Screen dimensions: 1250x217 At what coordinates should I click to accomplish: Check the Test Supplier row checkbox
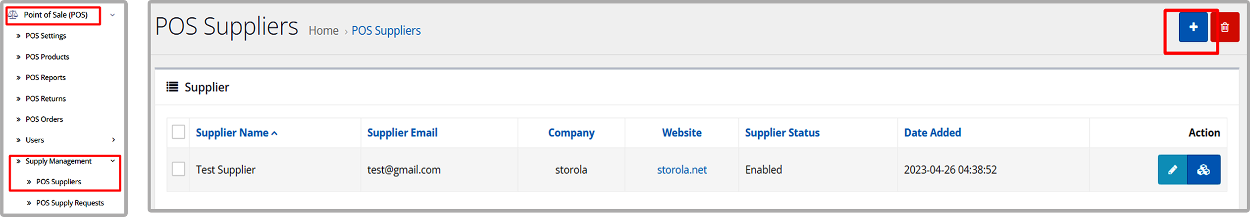click(x=178, y=169)
